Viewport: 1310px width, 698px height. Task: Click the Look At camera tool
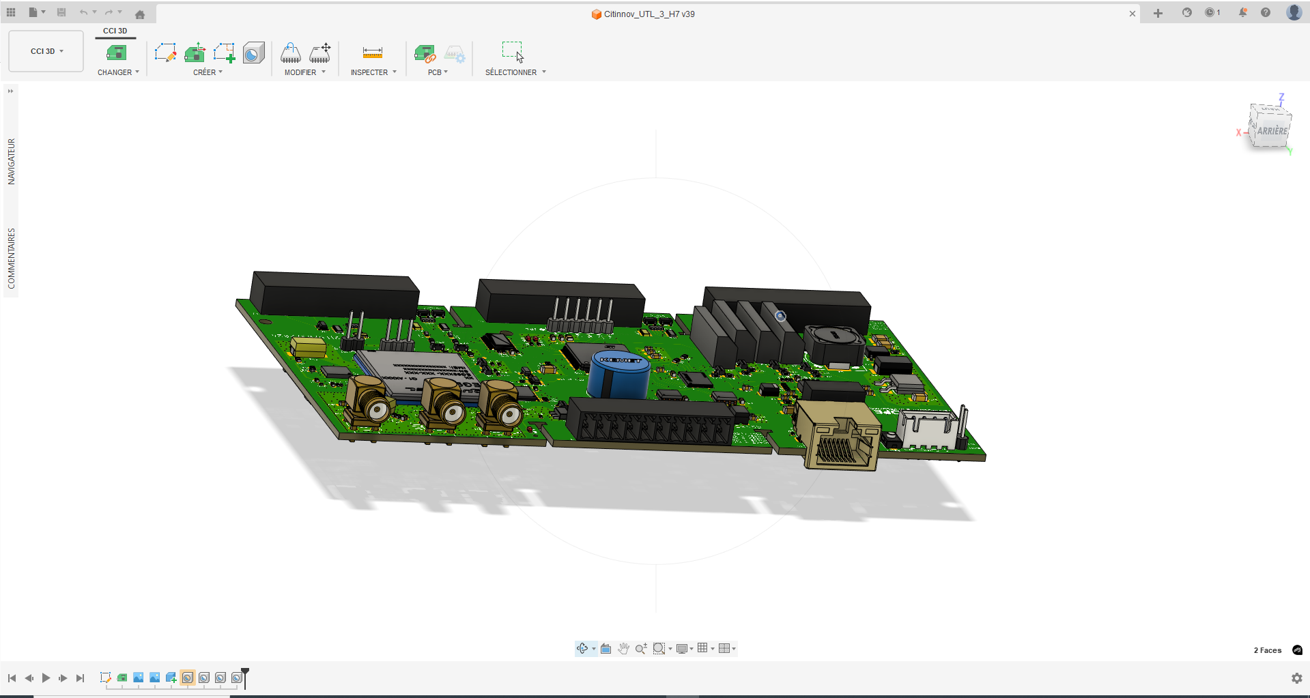(606, 648)
